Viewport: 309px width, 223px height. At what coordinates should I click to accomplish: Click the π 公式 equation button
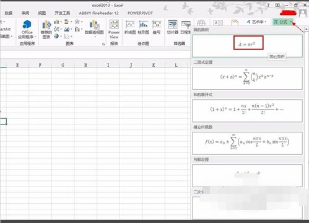[x=281, y=22]
